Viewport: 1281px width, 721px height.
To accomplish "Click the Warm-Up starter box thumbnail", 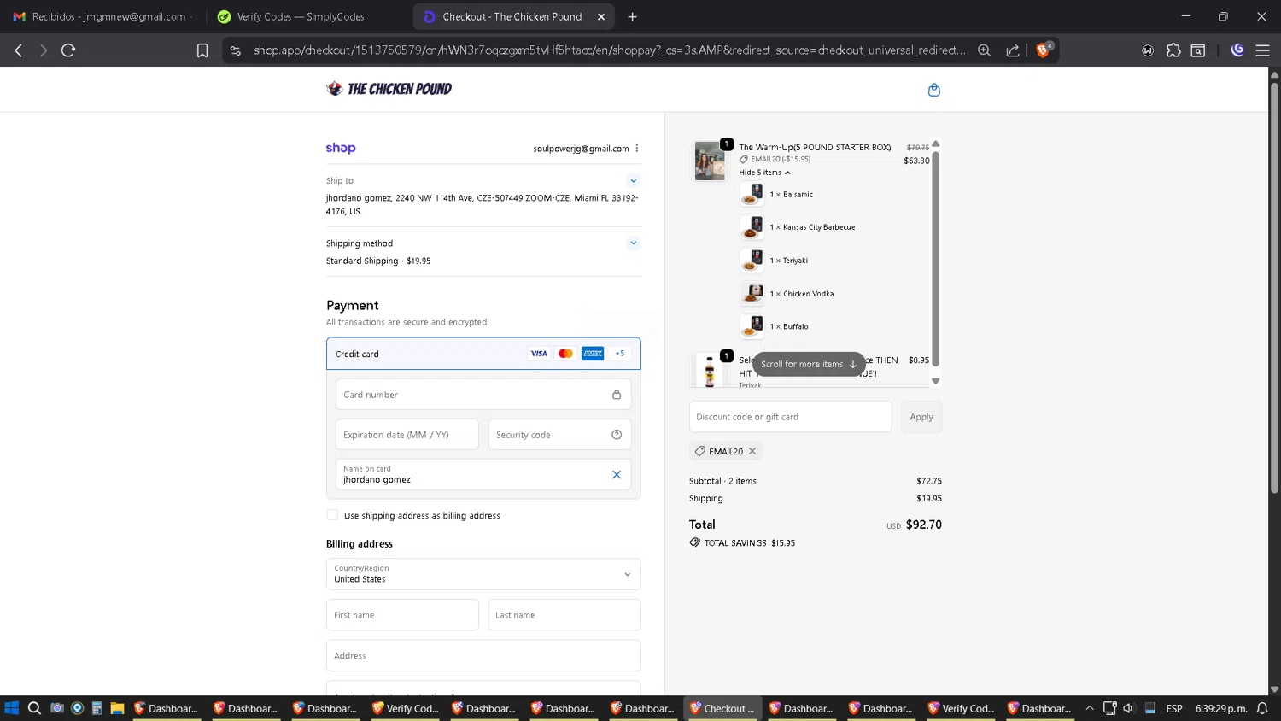I will click(x=710, y=161).
